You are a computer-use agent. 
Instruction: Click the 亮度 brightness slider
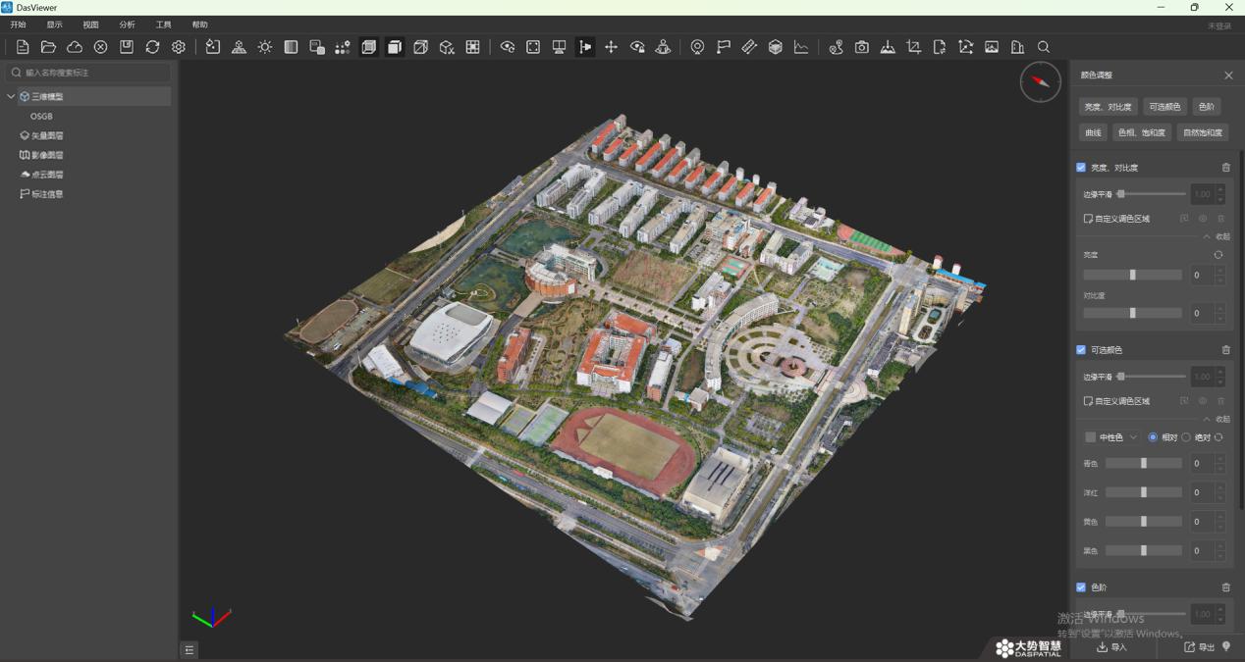1132,275
